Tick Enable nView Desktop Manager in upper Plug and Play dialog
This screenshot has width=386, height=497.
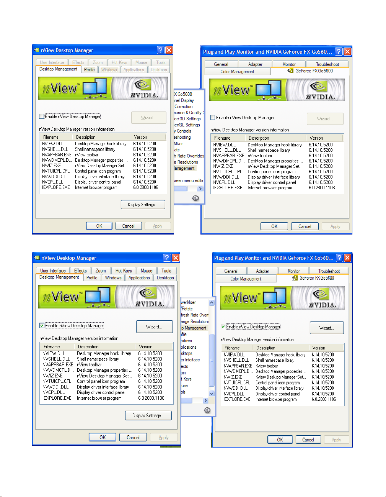(x=213, y=118)
